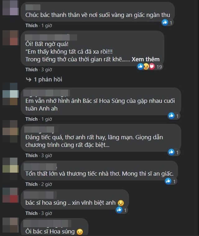The height and width of the screenshot is (236, 199).
Task: Click 'Thích' under 'Ôi! Bất ngờ quá!' comment
Action: (31, 70)
